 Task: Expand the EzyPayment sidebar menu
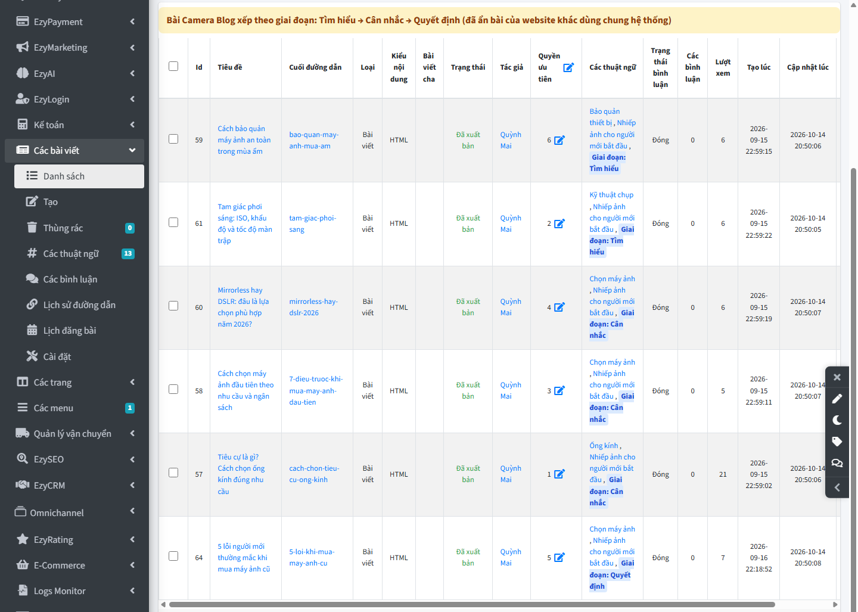pyautogui.click(x=74, y=21)
